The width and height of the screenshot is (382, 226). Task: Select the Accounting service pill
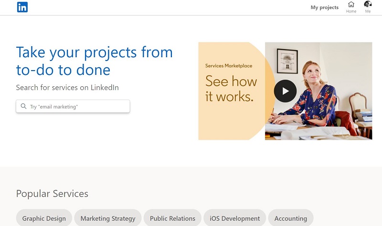point(291,218)
